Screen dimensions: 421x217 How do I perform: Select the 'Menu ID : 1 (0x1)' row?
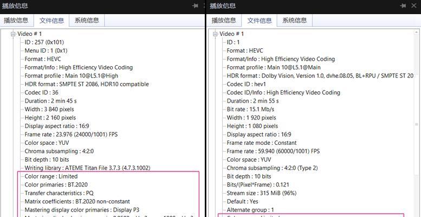pos(46,50)
